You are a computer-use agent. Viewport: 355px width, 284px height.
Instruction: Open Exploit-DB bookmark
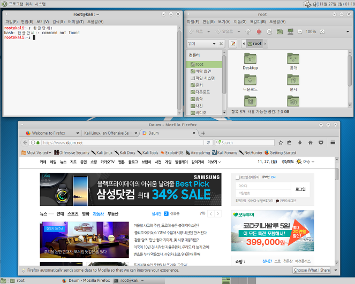click(x=172, y=152)
